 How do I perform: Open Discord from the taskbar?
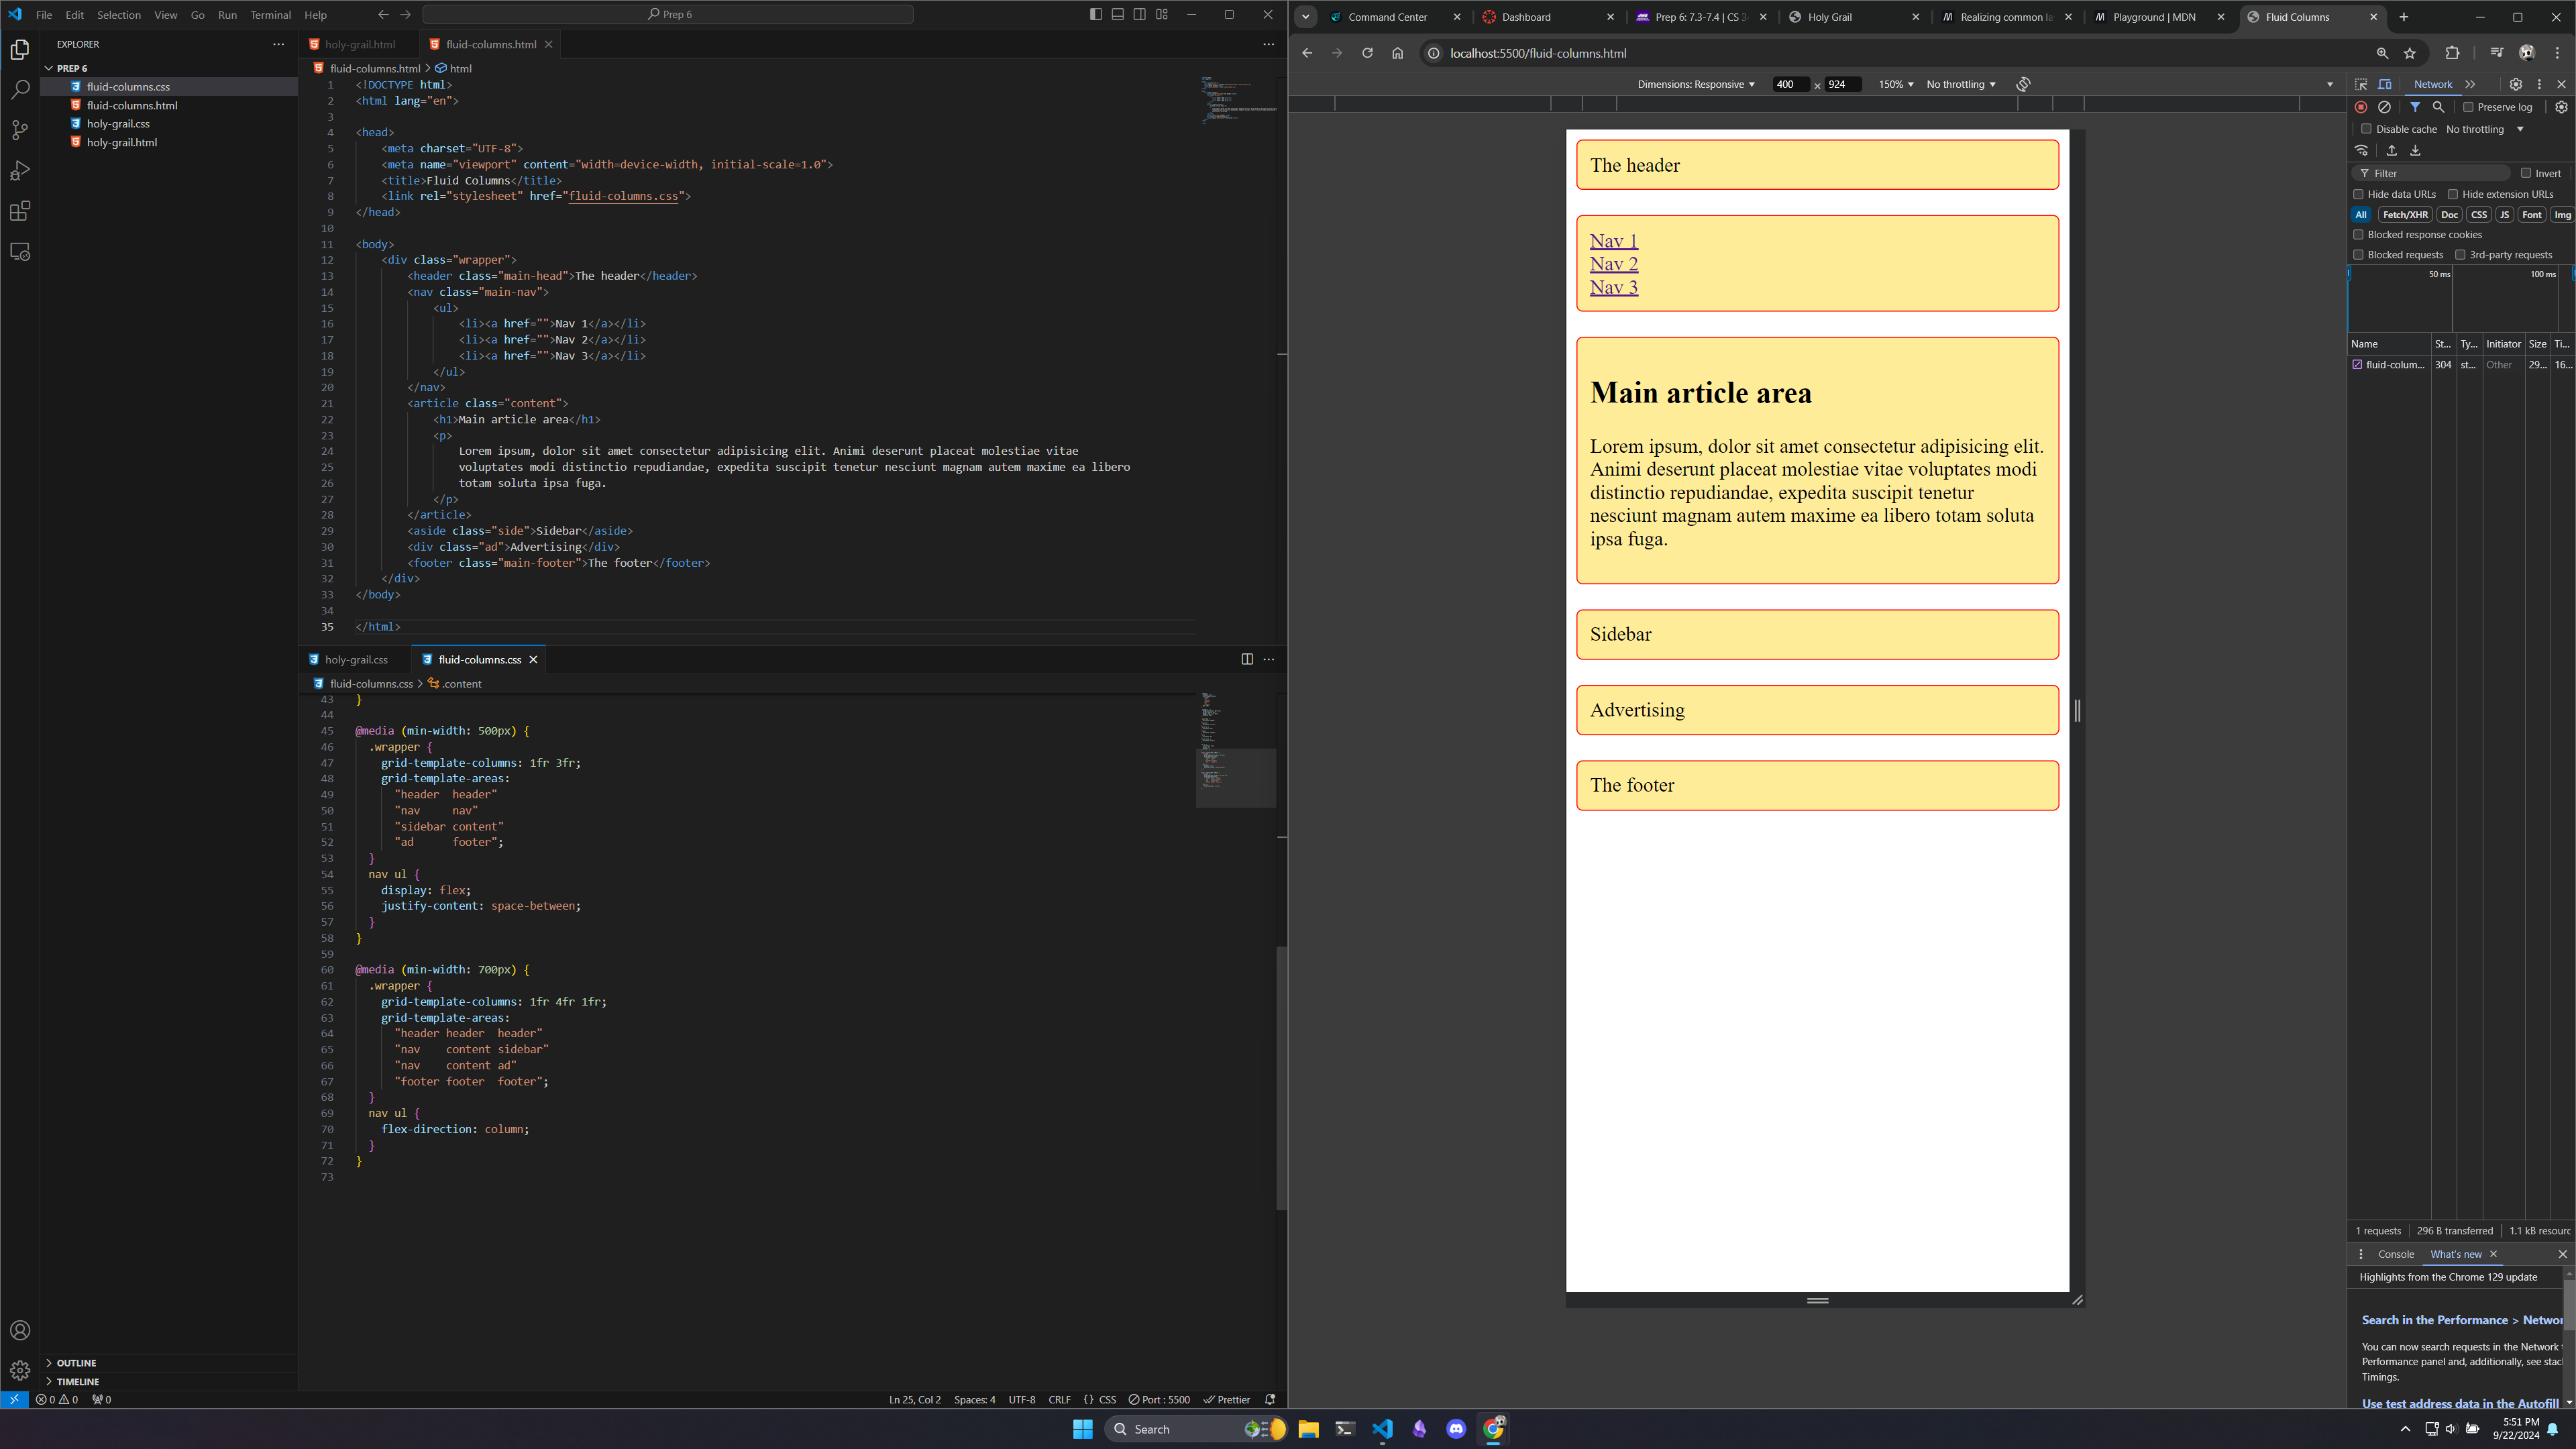click(x=1456, y=1429)
